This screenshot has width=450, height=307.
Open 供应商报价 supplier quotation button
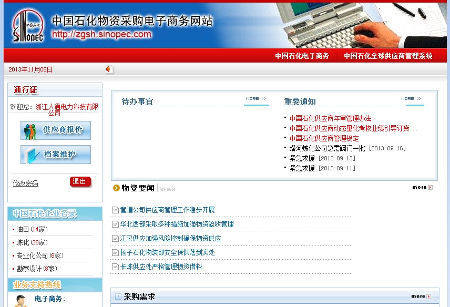[56, 130]
